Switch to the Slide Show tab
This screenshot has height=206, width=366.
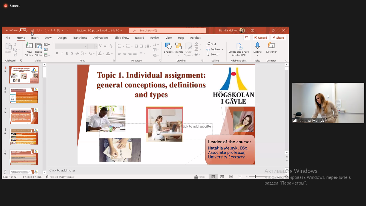tap(122, 37)
